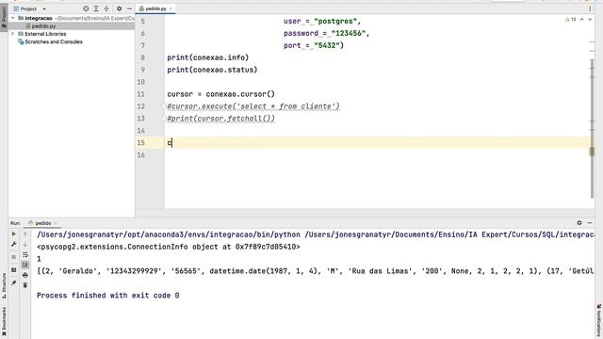Click print(conexao.status) line
Viewport: 603px width, 339px height.
click(212, 70)
